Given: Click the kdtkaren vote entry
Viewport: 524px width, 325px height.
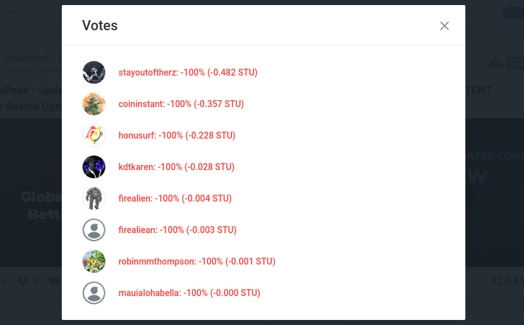Looking at the screenshot, I should [177, 167].
